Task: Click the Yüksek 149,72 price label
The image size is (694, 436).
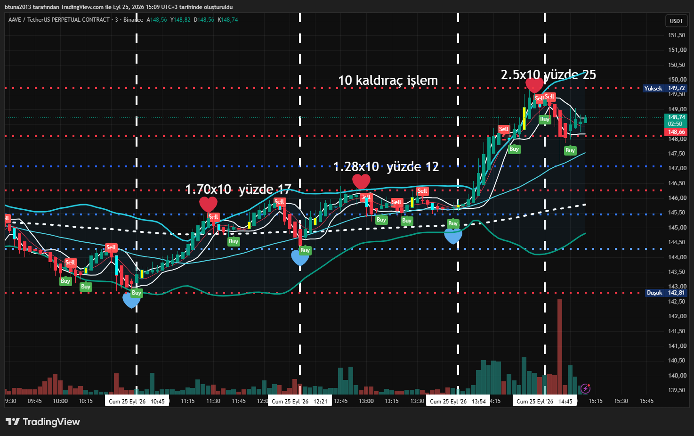Action: click(x=665, y=88)
